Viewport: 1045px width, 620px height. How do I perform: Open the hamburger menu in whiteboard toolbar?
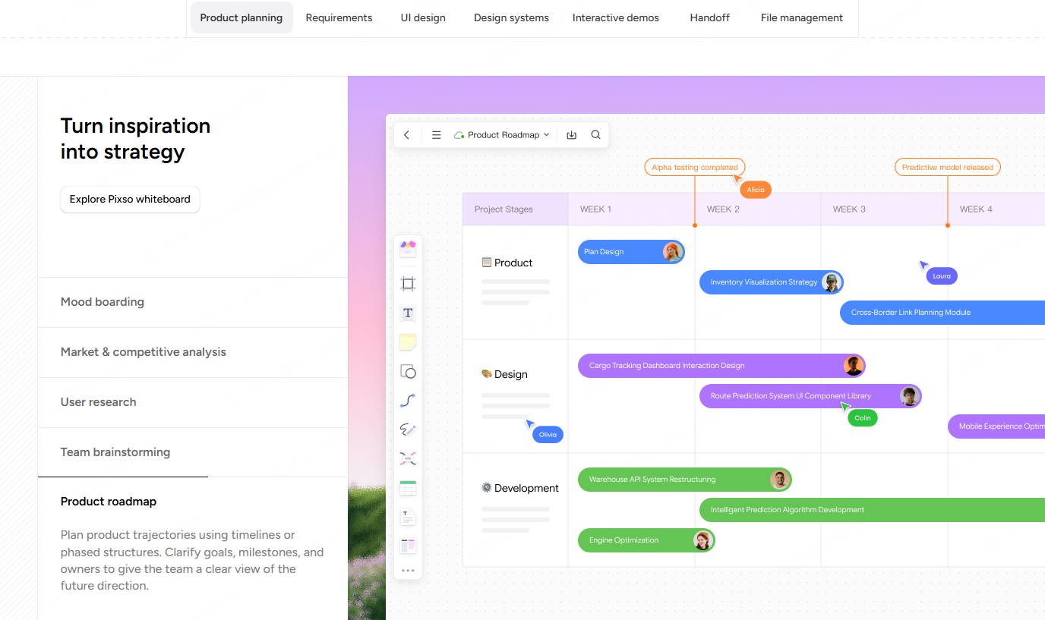[x=436, y=135]
